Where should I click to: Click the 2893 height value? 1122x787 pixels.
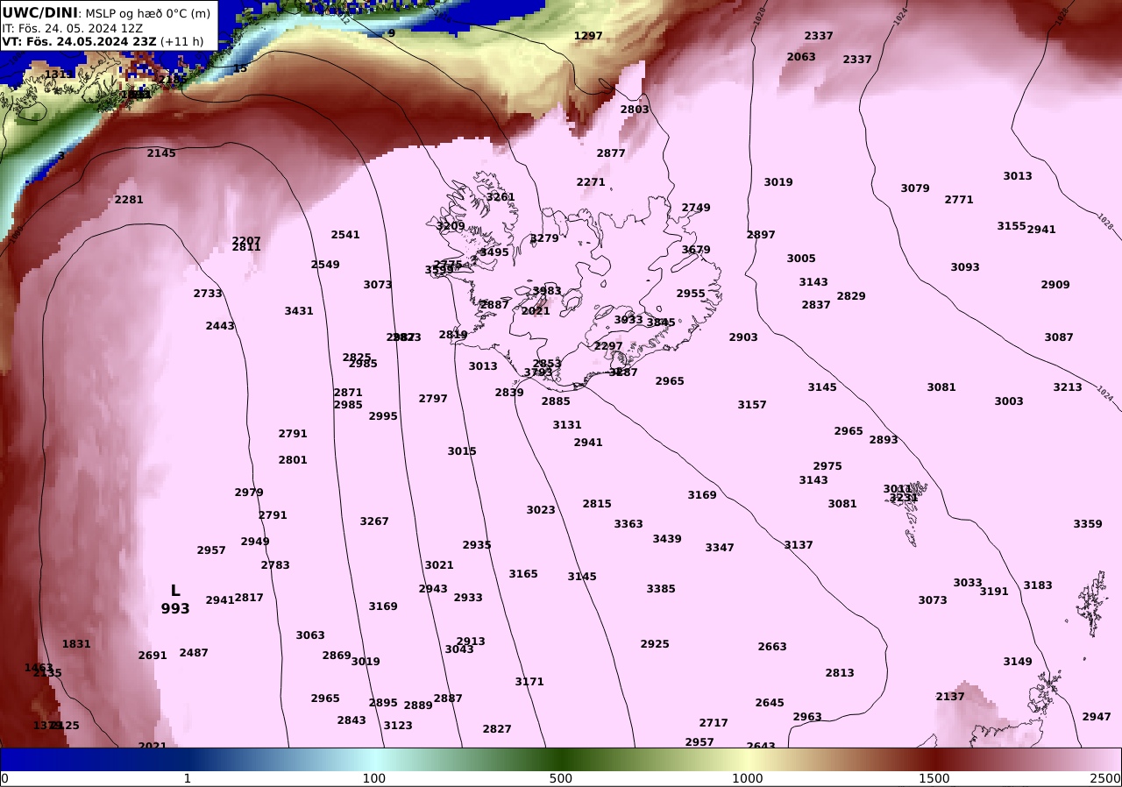tap(884, 440)
